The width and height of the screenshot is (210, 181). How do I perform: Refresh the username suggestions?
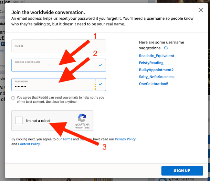[166, 48]
